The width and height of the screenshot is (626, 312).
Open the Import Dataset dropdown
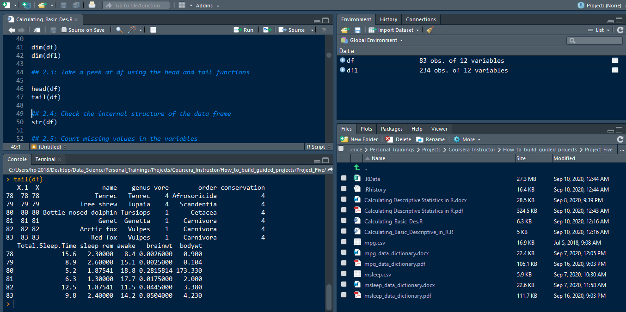coord(395,30)
